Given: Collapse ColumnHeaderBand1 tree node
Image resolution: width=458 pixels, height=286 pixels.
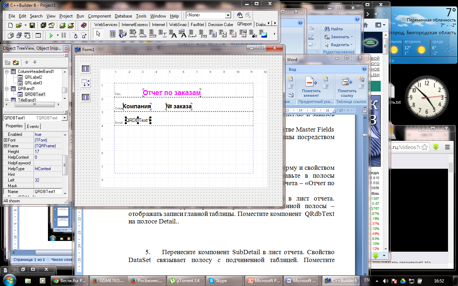Looking at the screenshot, I should (x=6, y=71).
